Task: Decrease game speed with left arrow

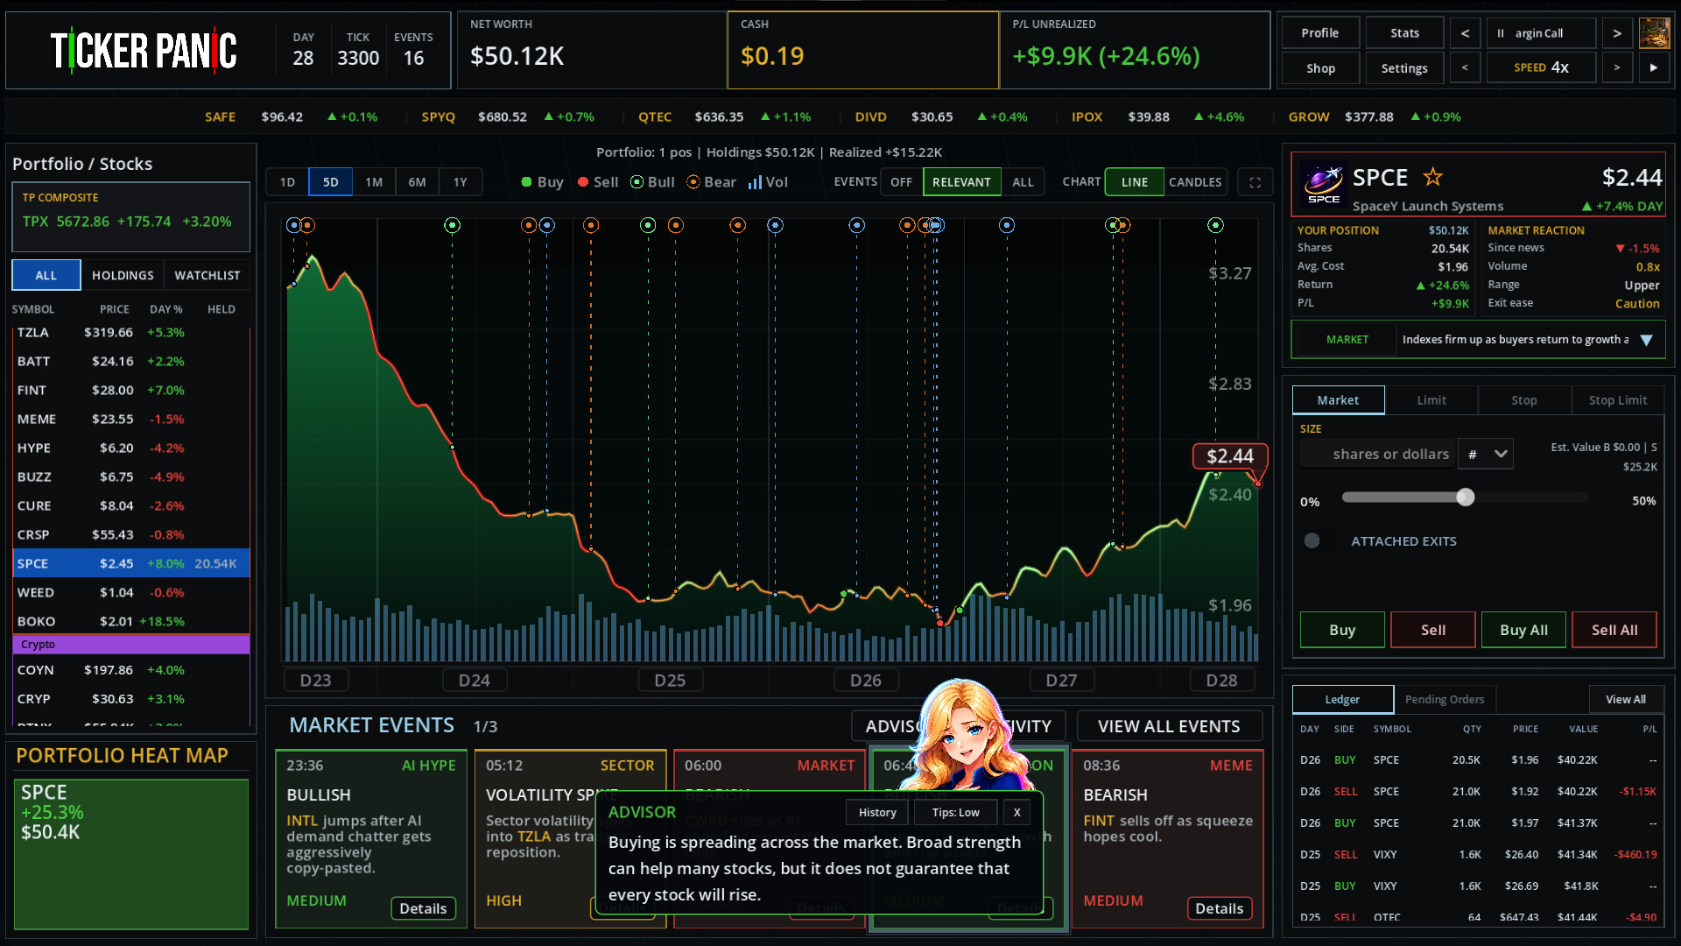Action: coord(1465,67)
